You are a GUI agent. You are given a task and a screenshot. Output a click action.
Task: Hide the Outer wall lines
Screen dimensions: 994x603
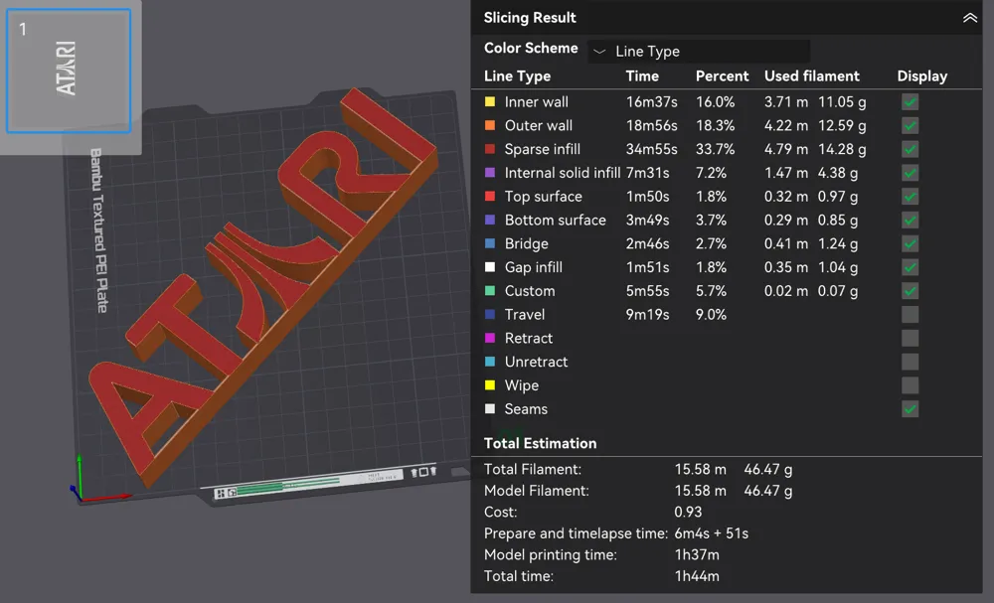(x=910, y=125)
